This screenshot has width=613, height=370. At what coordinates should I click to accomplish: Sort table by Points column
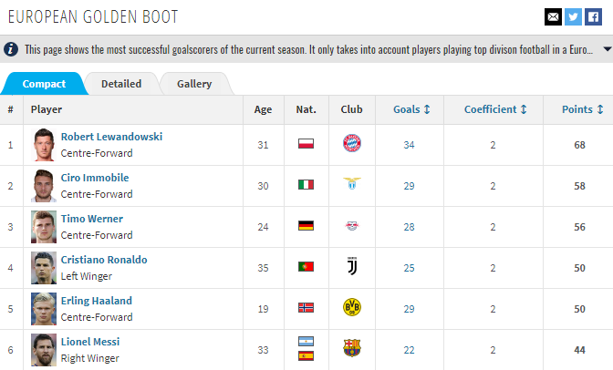coord(583,109)
